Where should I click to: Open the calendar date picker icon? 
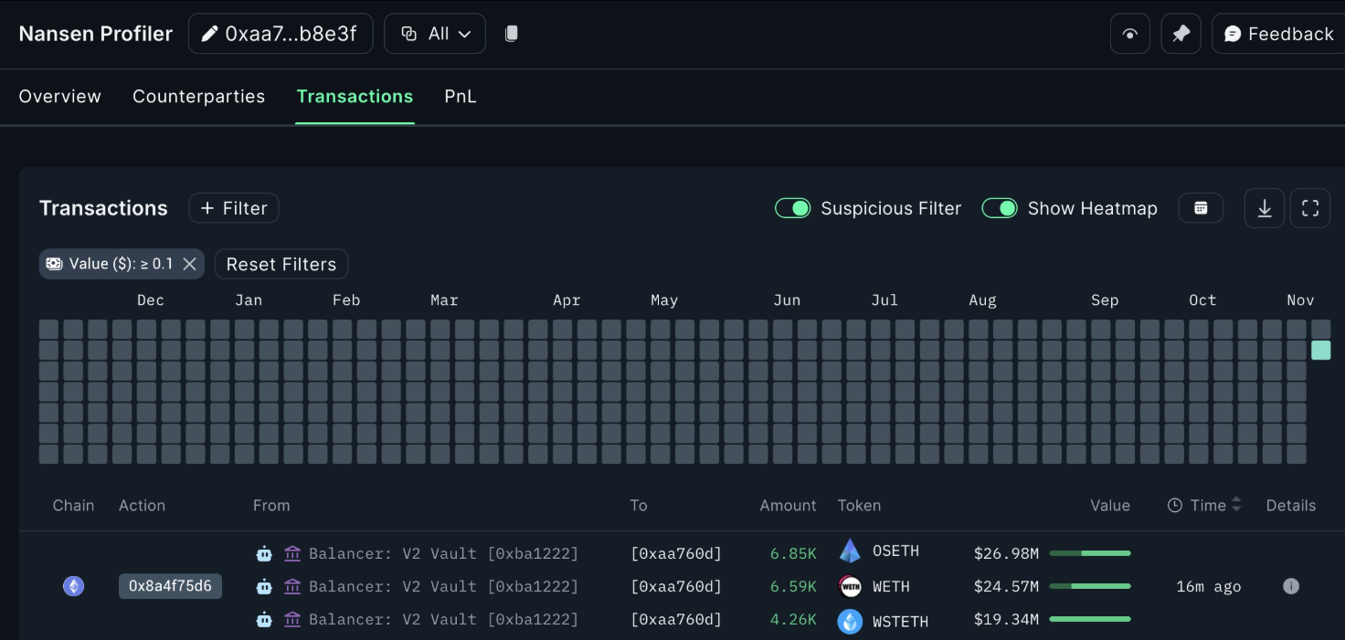tap(1201, 208)
